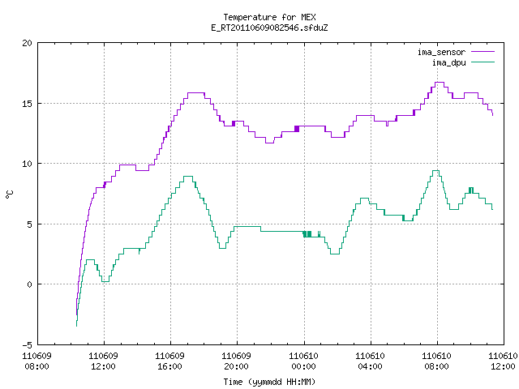The height and width of the screenshot is (389, 519).
Task: Click the y-axis value 10
Action: [28, 164]
